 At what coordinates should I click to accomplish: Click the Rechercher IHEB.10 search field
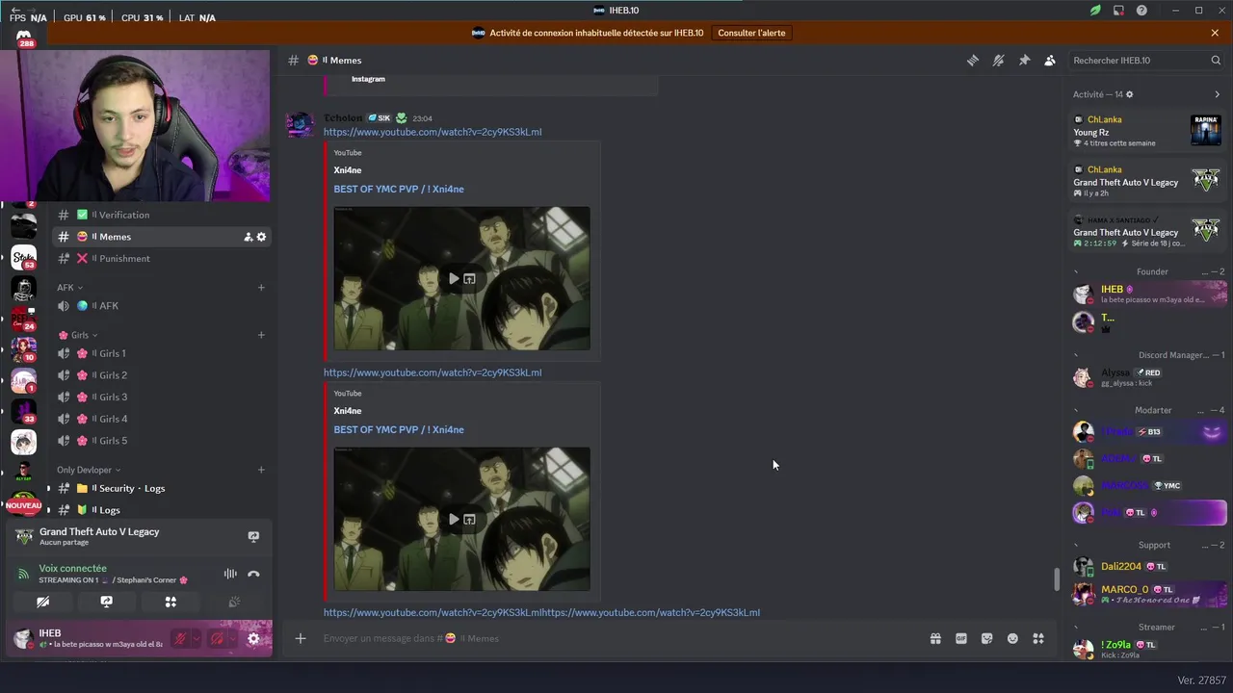tap(1146, 60)
